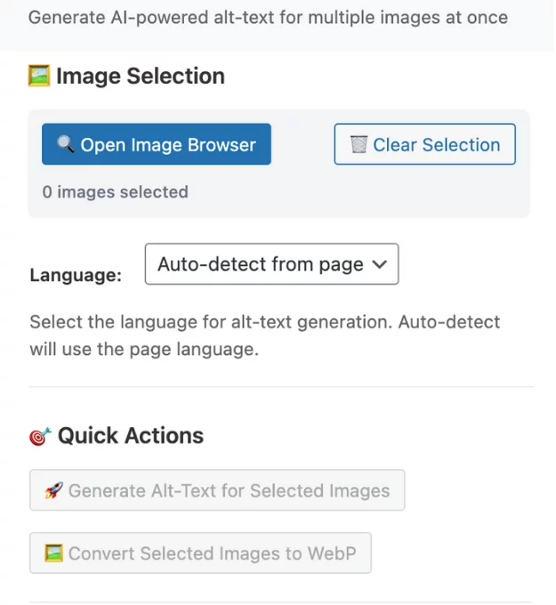Click the chevron arrow in Auto-detect dropdown

pos(379,264)
